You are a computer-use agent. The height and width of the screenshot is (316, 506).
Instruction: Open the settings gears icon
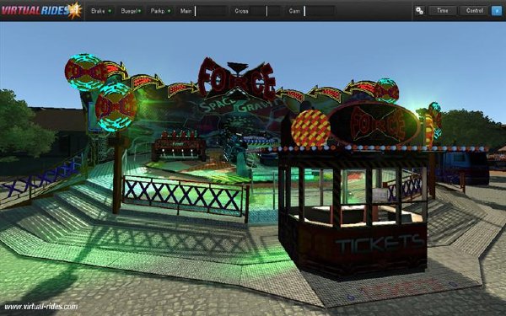419,11
